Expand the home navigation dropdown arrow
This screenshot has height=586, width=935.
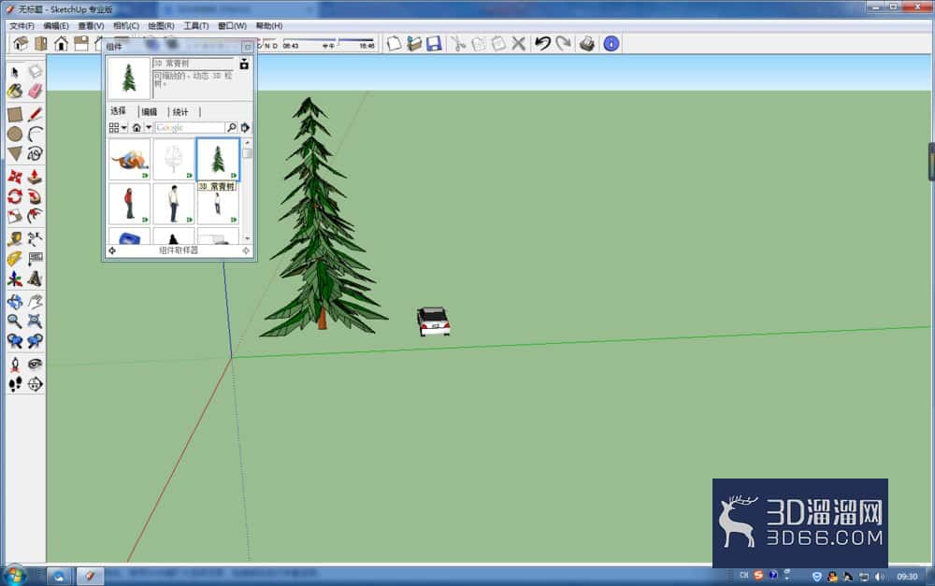click(x=149, y=127)
